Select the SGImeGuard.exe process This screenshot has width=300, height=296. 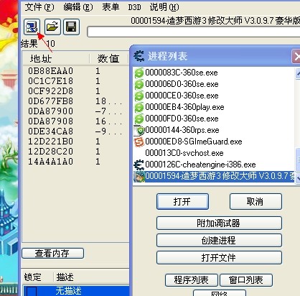188,142
